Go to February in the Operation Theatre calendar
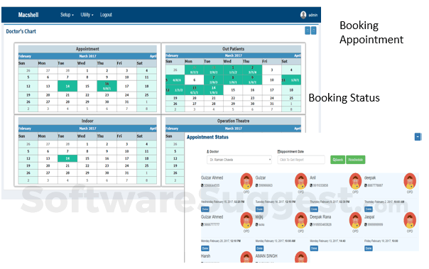The image size is (429, 269). pos(172,128)
